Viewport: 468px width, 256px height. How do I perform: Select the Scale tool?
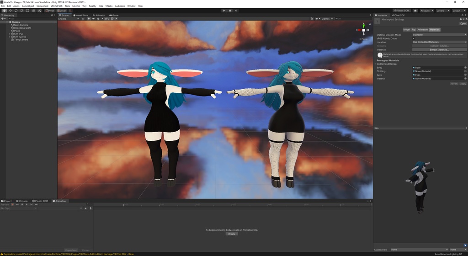[22, 11]
